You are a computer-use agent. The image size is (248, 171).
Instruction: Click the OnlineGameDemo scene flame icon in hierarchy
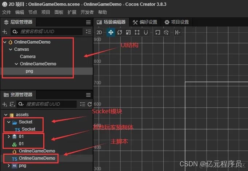pyautogui.click(x=11, y=42)
